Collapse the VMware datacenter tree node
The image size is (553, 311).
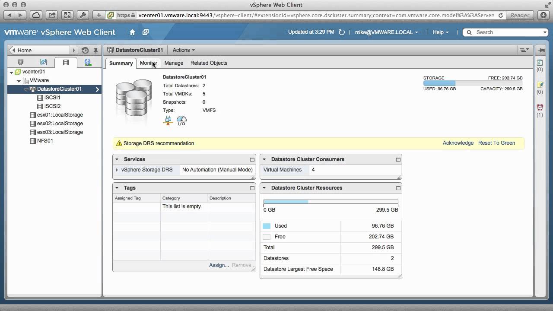[19, 81]
